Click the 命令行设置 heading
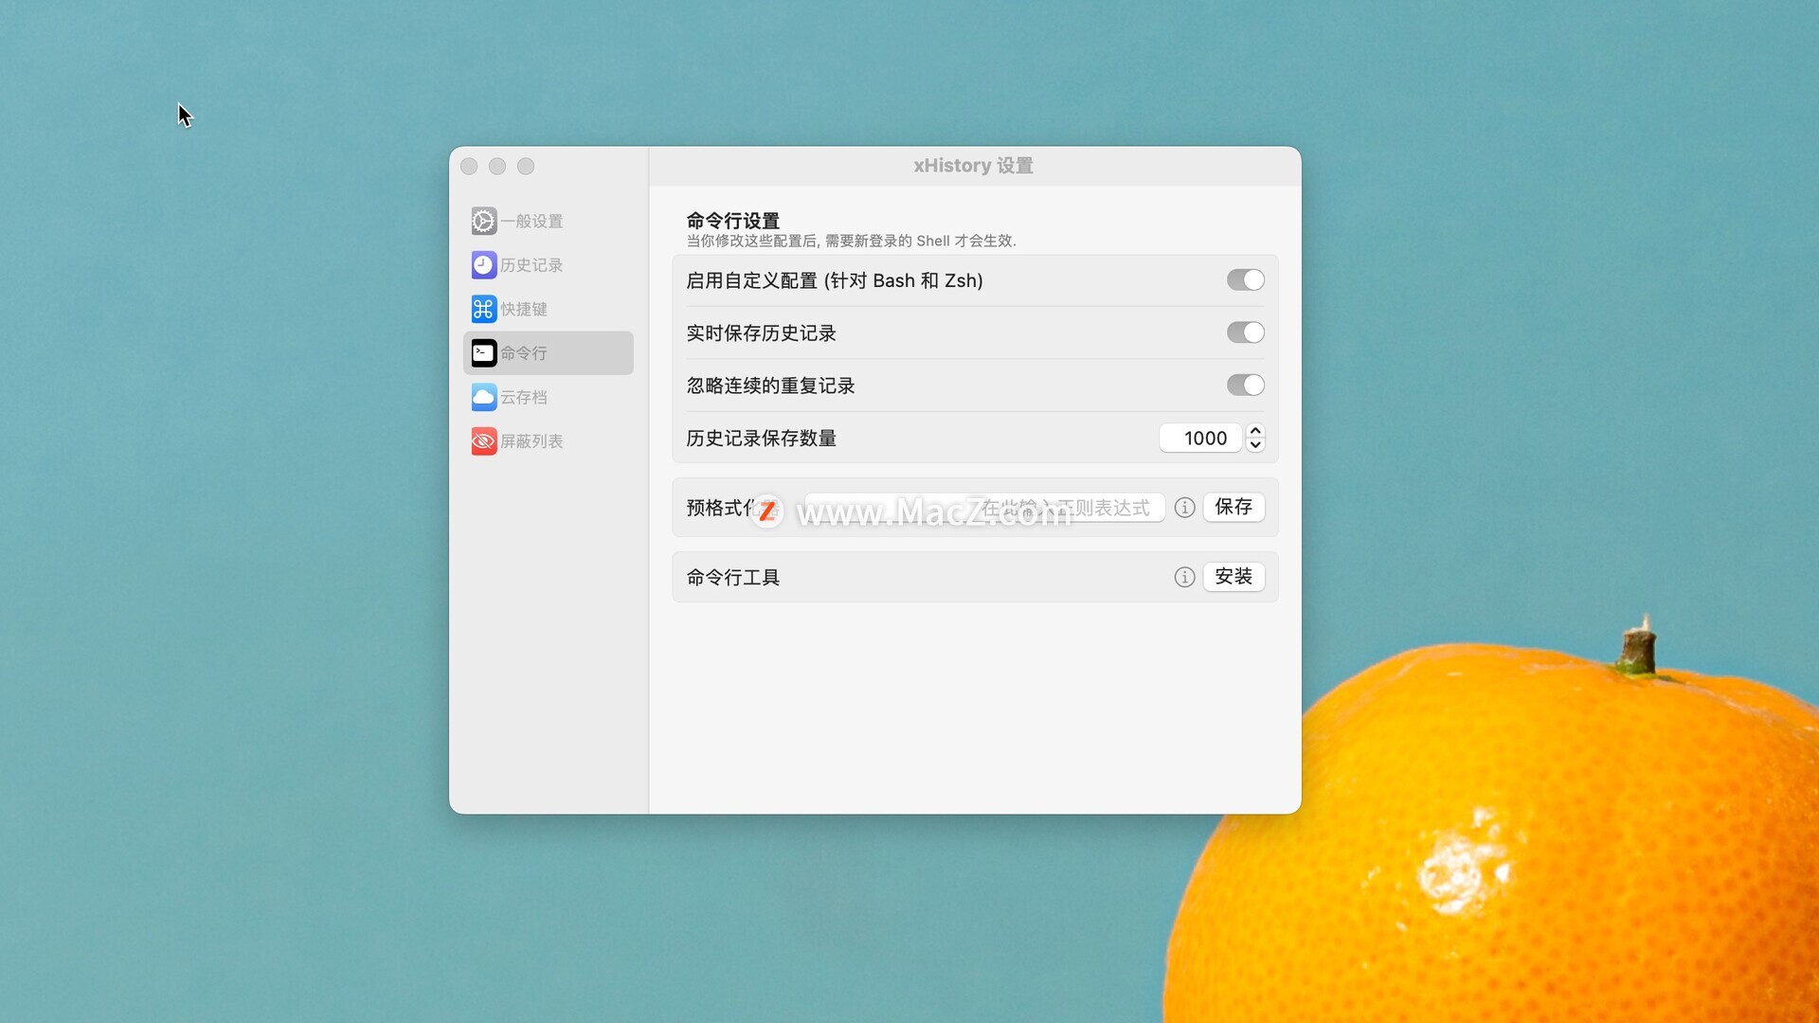The height and width of the screenshot is (1023, 1819). coord(733,221)
